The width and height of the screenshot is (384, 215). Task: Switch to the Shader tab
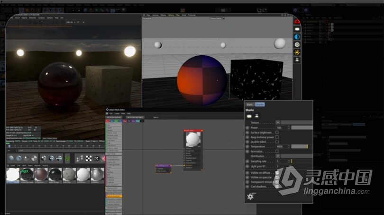point(260,104)
